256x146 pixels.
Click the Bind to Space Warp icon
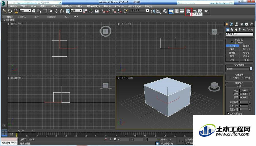[16, 11]
